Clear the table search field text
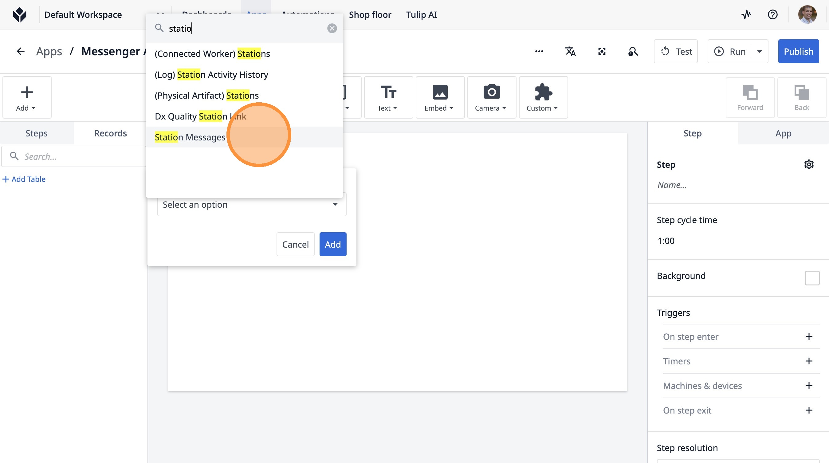Viewport: 829px width, 463px height. [332, 28]
